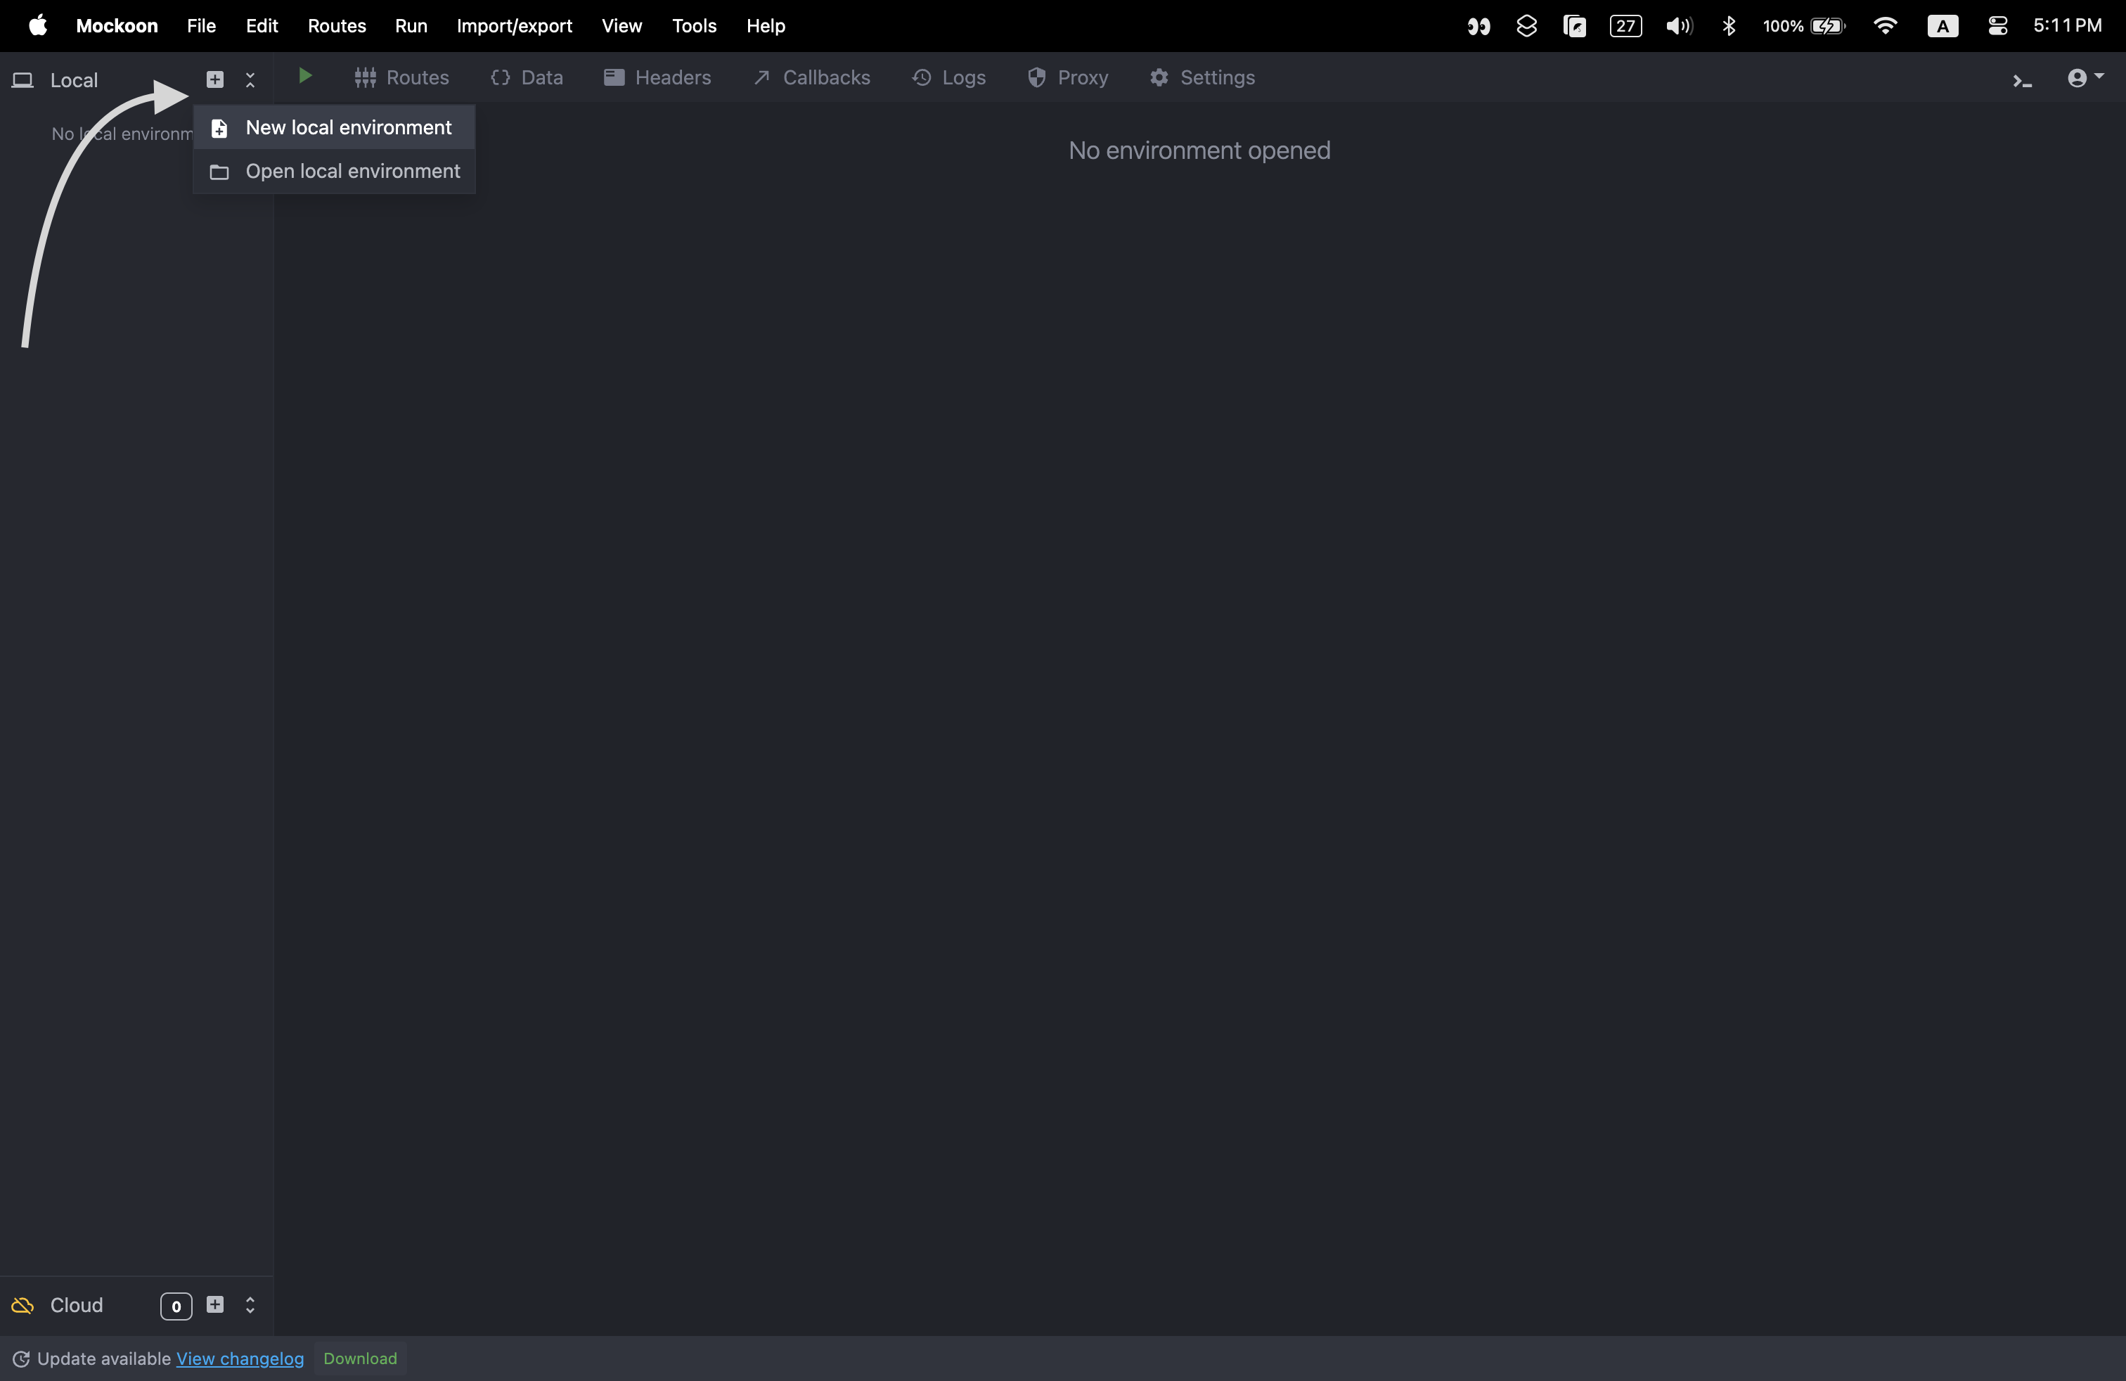View the Logs tab
This screenshot has height=1381, width=2126.
tap(948, 78)
